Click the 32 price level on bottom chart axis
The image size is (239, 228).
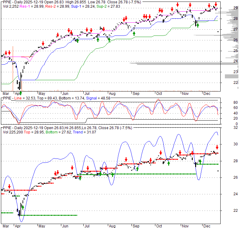point(227,128)
